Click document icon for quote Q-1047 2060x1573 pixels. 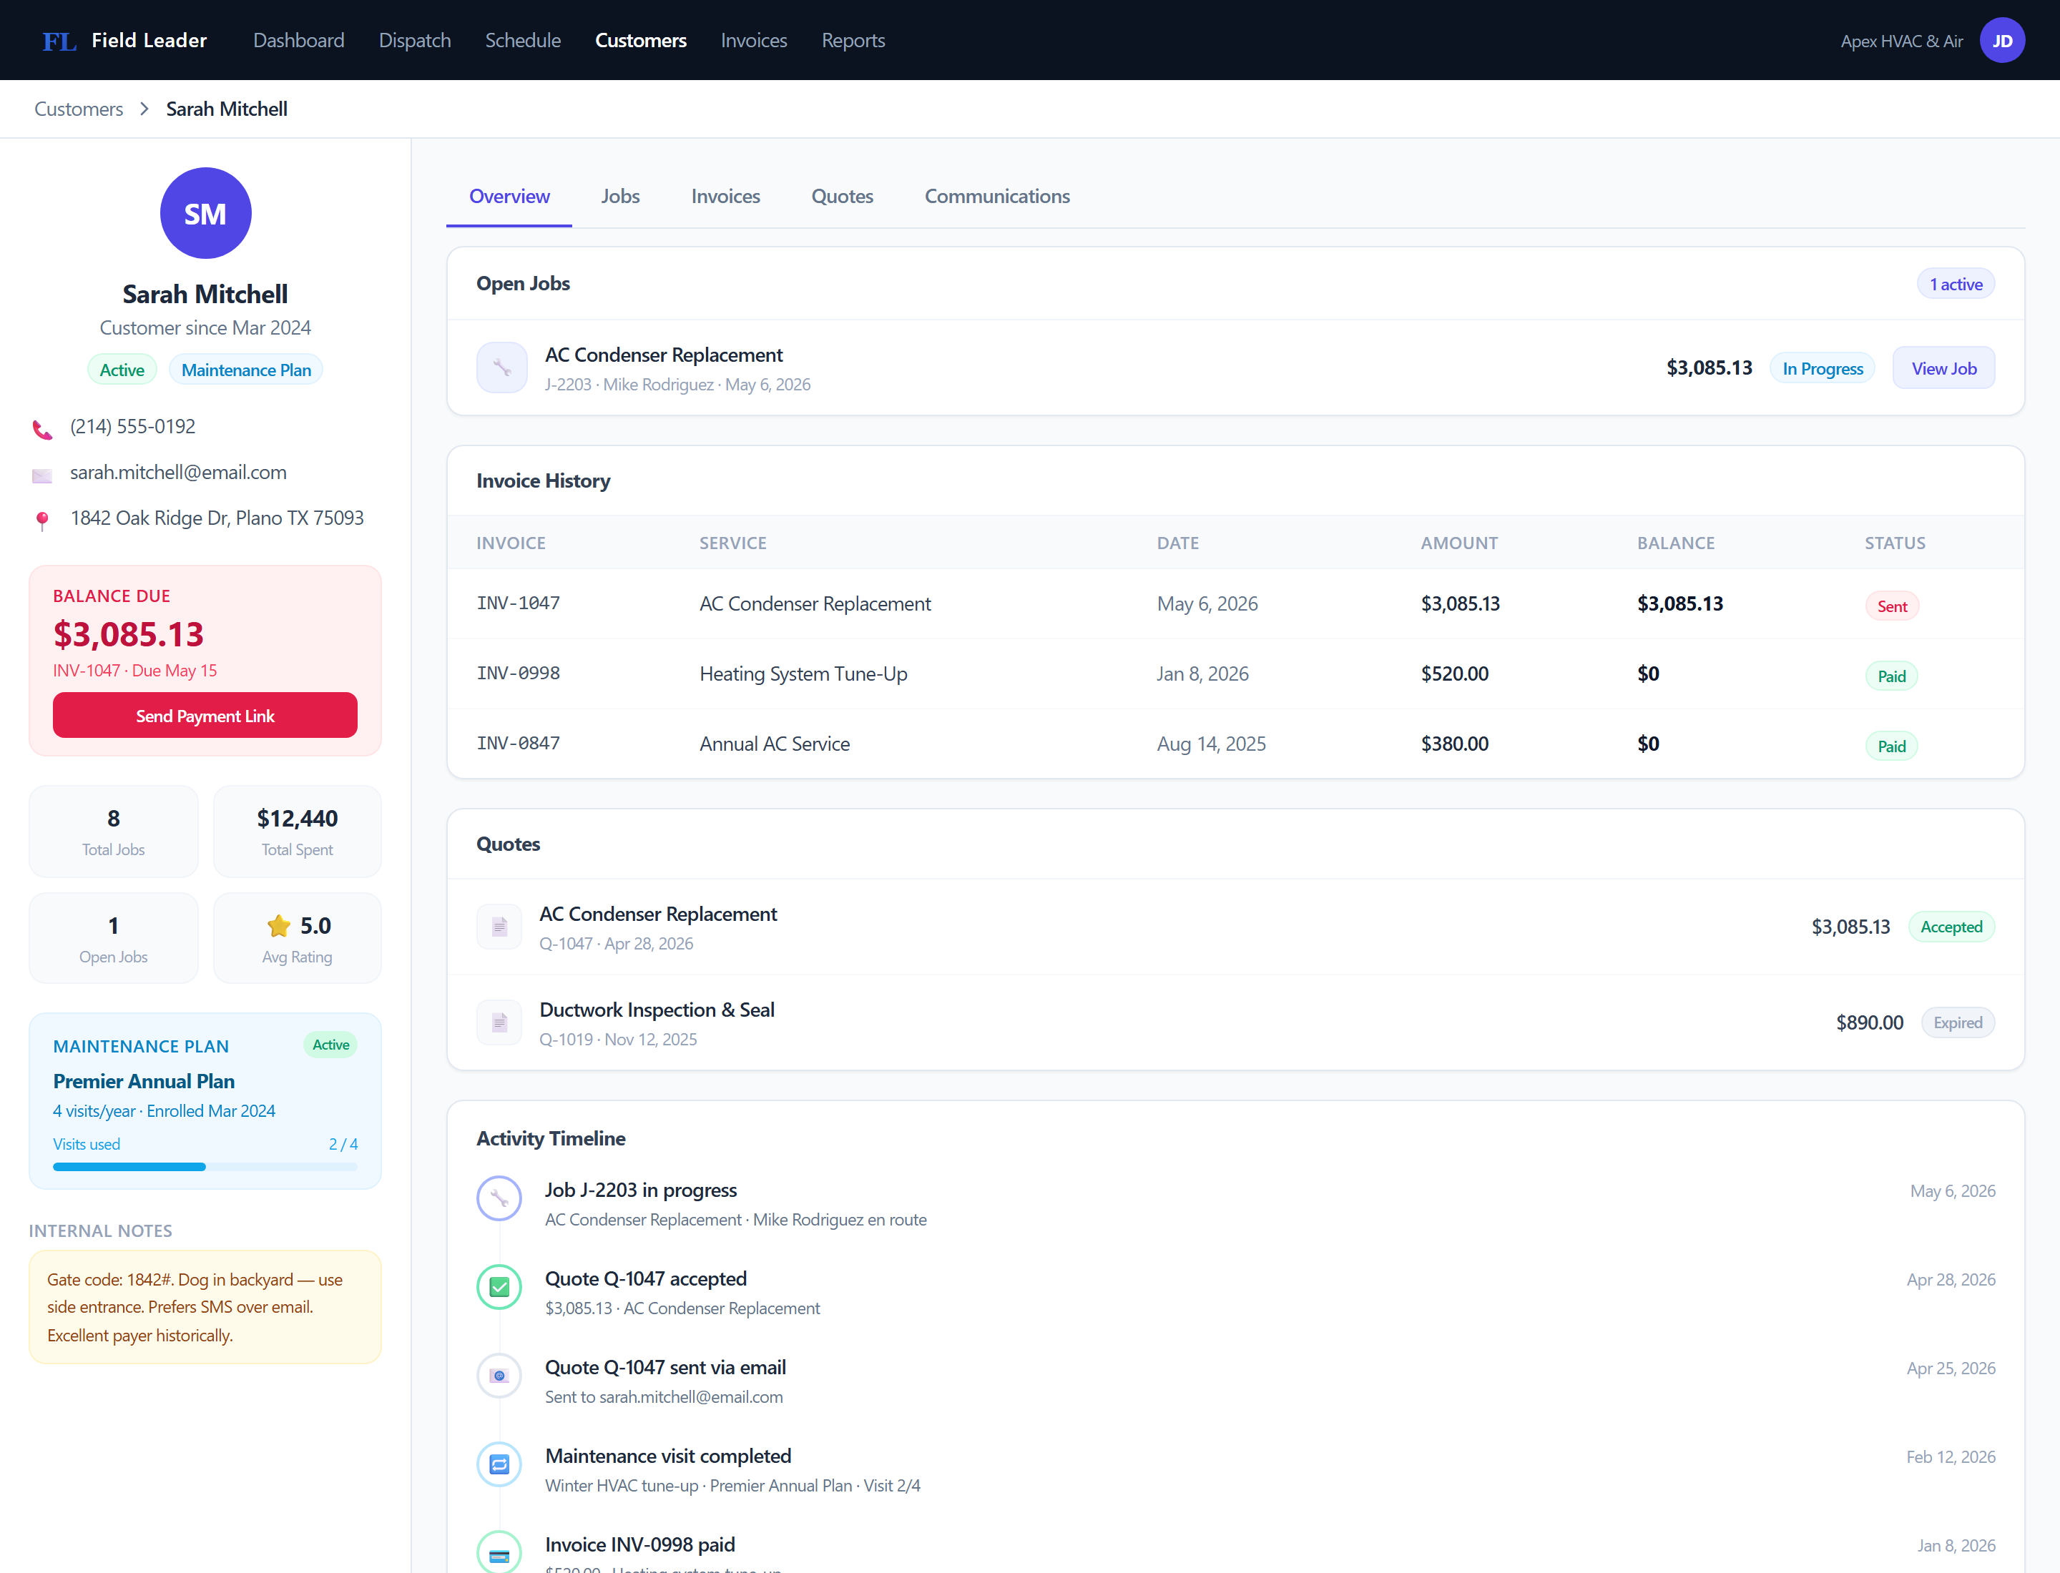[x=499, y=927]
